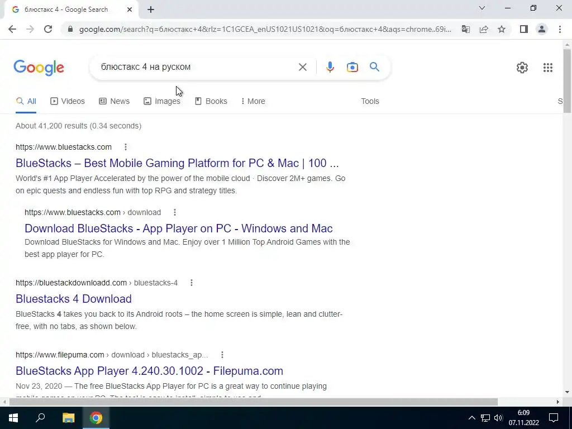Search by image with the camera icon
The image size is (572, 429).
point(352,67)
